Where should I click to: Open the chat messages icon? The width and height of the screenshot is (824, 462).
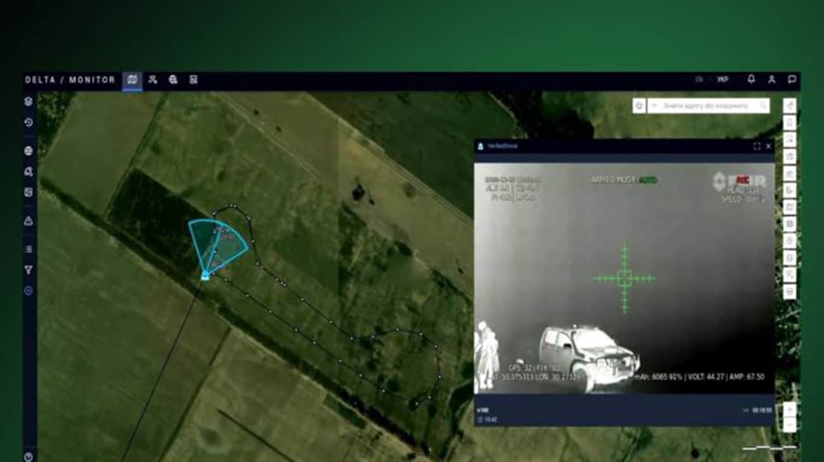[x=792, y=80]
